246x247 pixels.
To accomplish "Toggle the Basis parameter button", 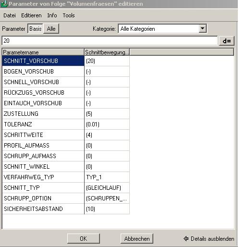I will tap(35, 29).
